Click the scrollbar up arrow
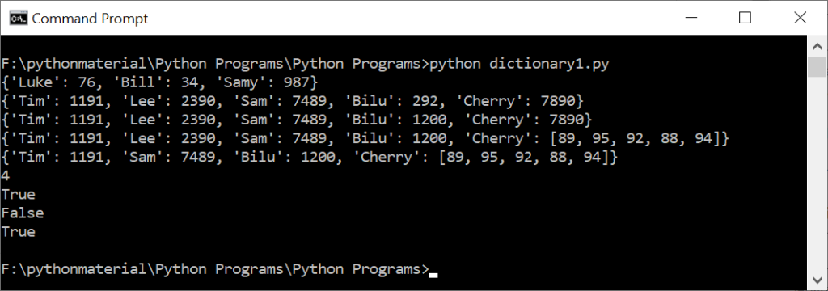The image size is (828, 291). point(817,46)
